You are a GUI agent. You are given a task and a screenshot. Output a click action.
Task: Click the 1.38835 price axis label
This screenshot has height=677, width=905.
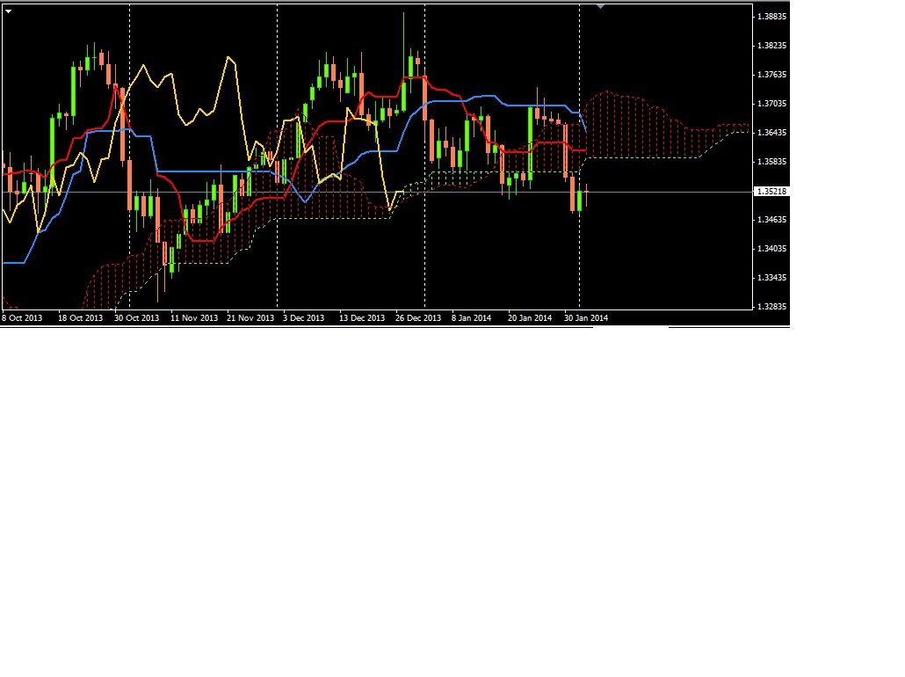tap(771, 17)
